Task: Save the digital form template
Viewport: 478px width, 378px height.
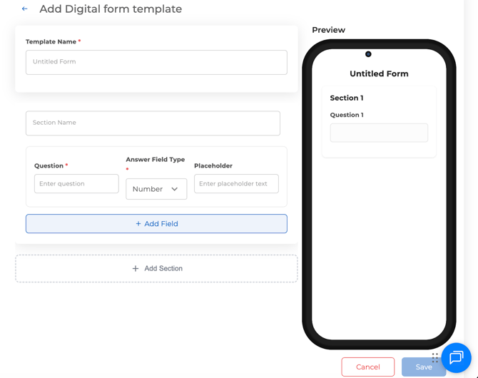Action: point(423,367)
